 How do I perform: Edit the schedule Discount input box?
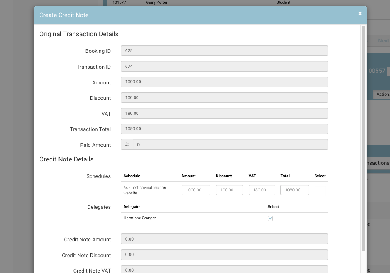click(229, 190)
